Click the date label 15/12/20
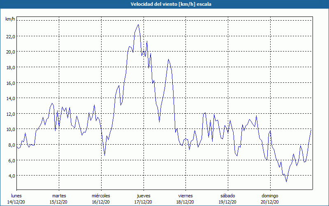The height and width of the screenshot is (206, 329). click(x=58, y=202)
